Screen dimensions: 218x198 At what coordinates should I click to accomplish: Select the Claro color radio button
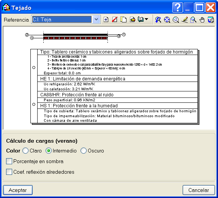pyautogui.click(x=25, y=151)
